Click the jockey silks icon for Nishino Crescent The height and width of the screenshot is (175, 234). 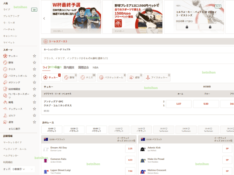click(143, 172)
